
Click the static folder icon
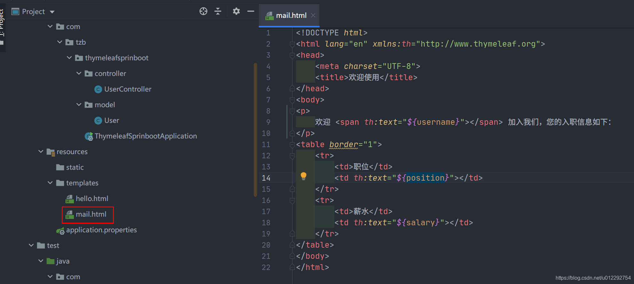[60, 167]
